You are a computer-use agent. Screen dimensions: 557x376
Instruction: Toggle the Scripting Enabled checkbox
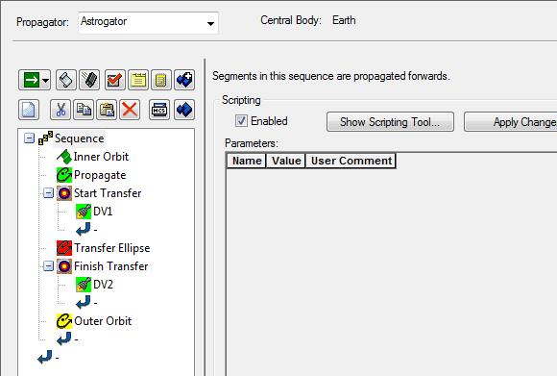click(241, 121)
